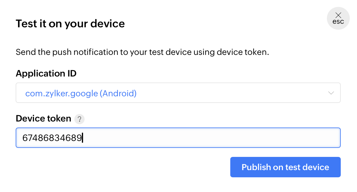Place cursor after the last token digit
The image size is (357, 192).
click(82, 138)
